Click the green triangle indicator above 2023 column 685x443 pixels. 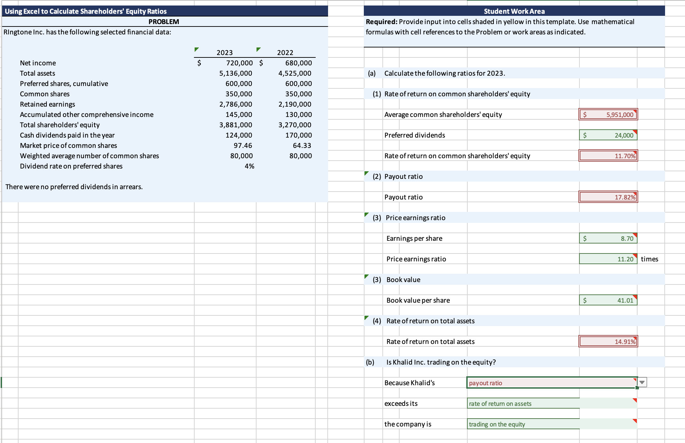pos(196,49)
